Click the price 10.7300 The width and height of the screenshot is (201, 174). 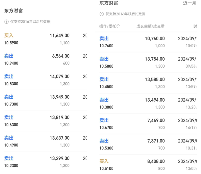pos(11,104)
